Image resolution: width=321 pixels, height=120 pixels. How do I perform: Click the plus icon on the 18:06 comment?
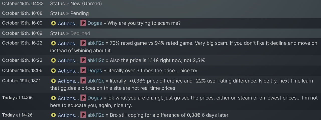[x=53, y=71]
